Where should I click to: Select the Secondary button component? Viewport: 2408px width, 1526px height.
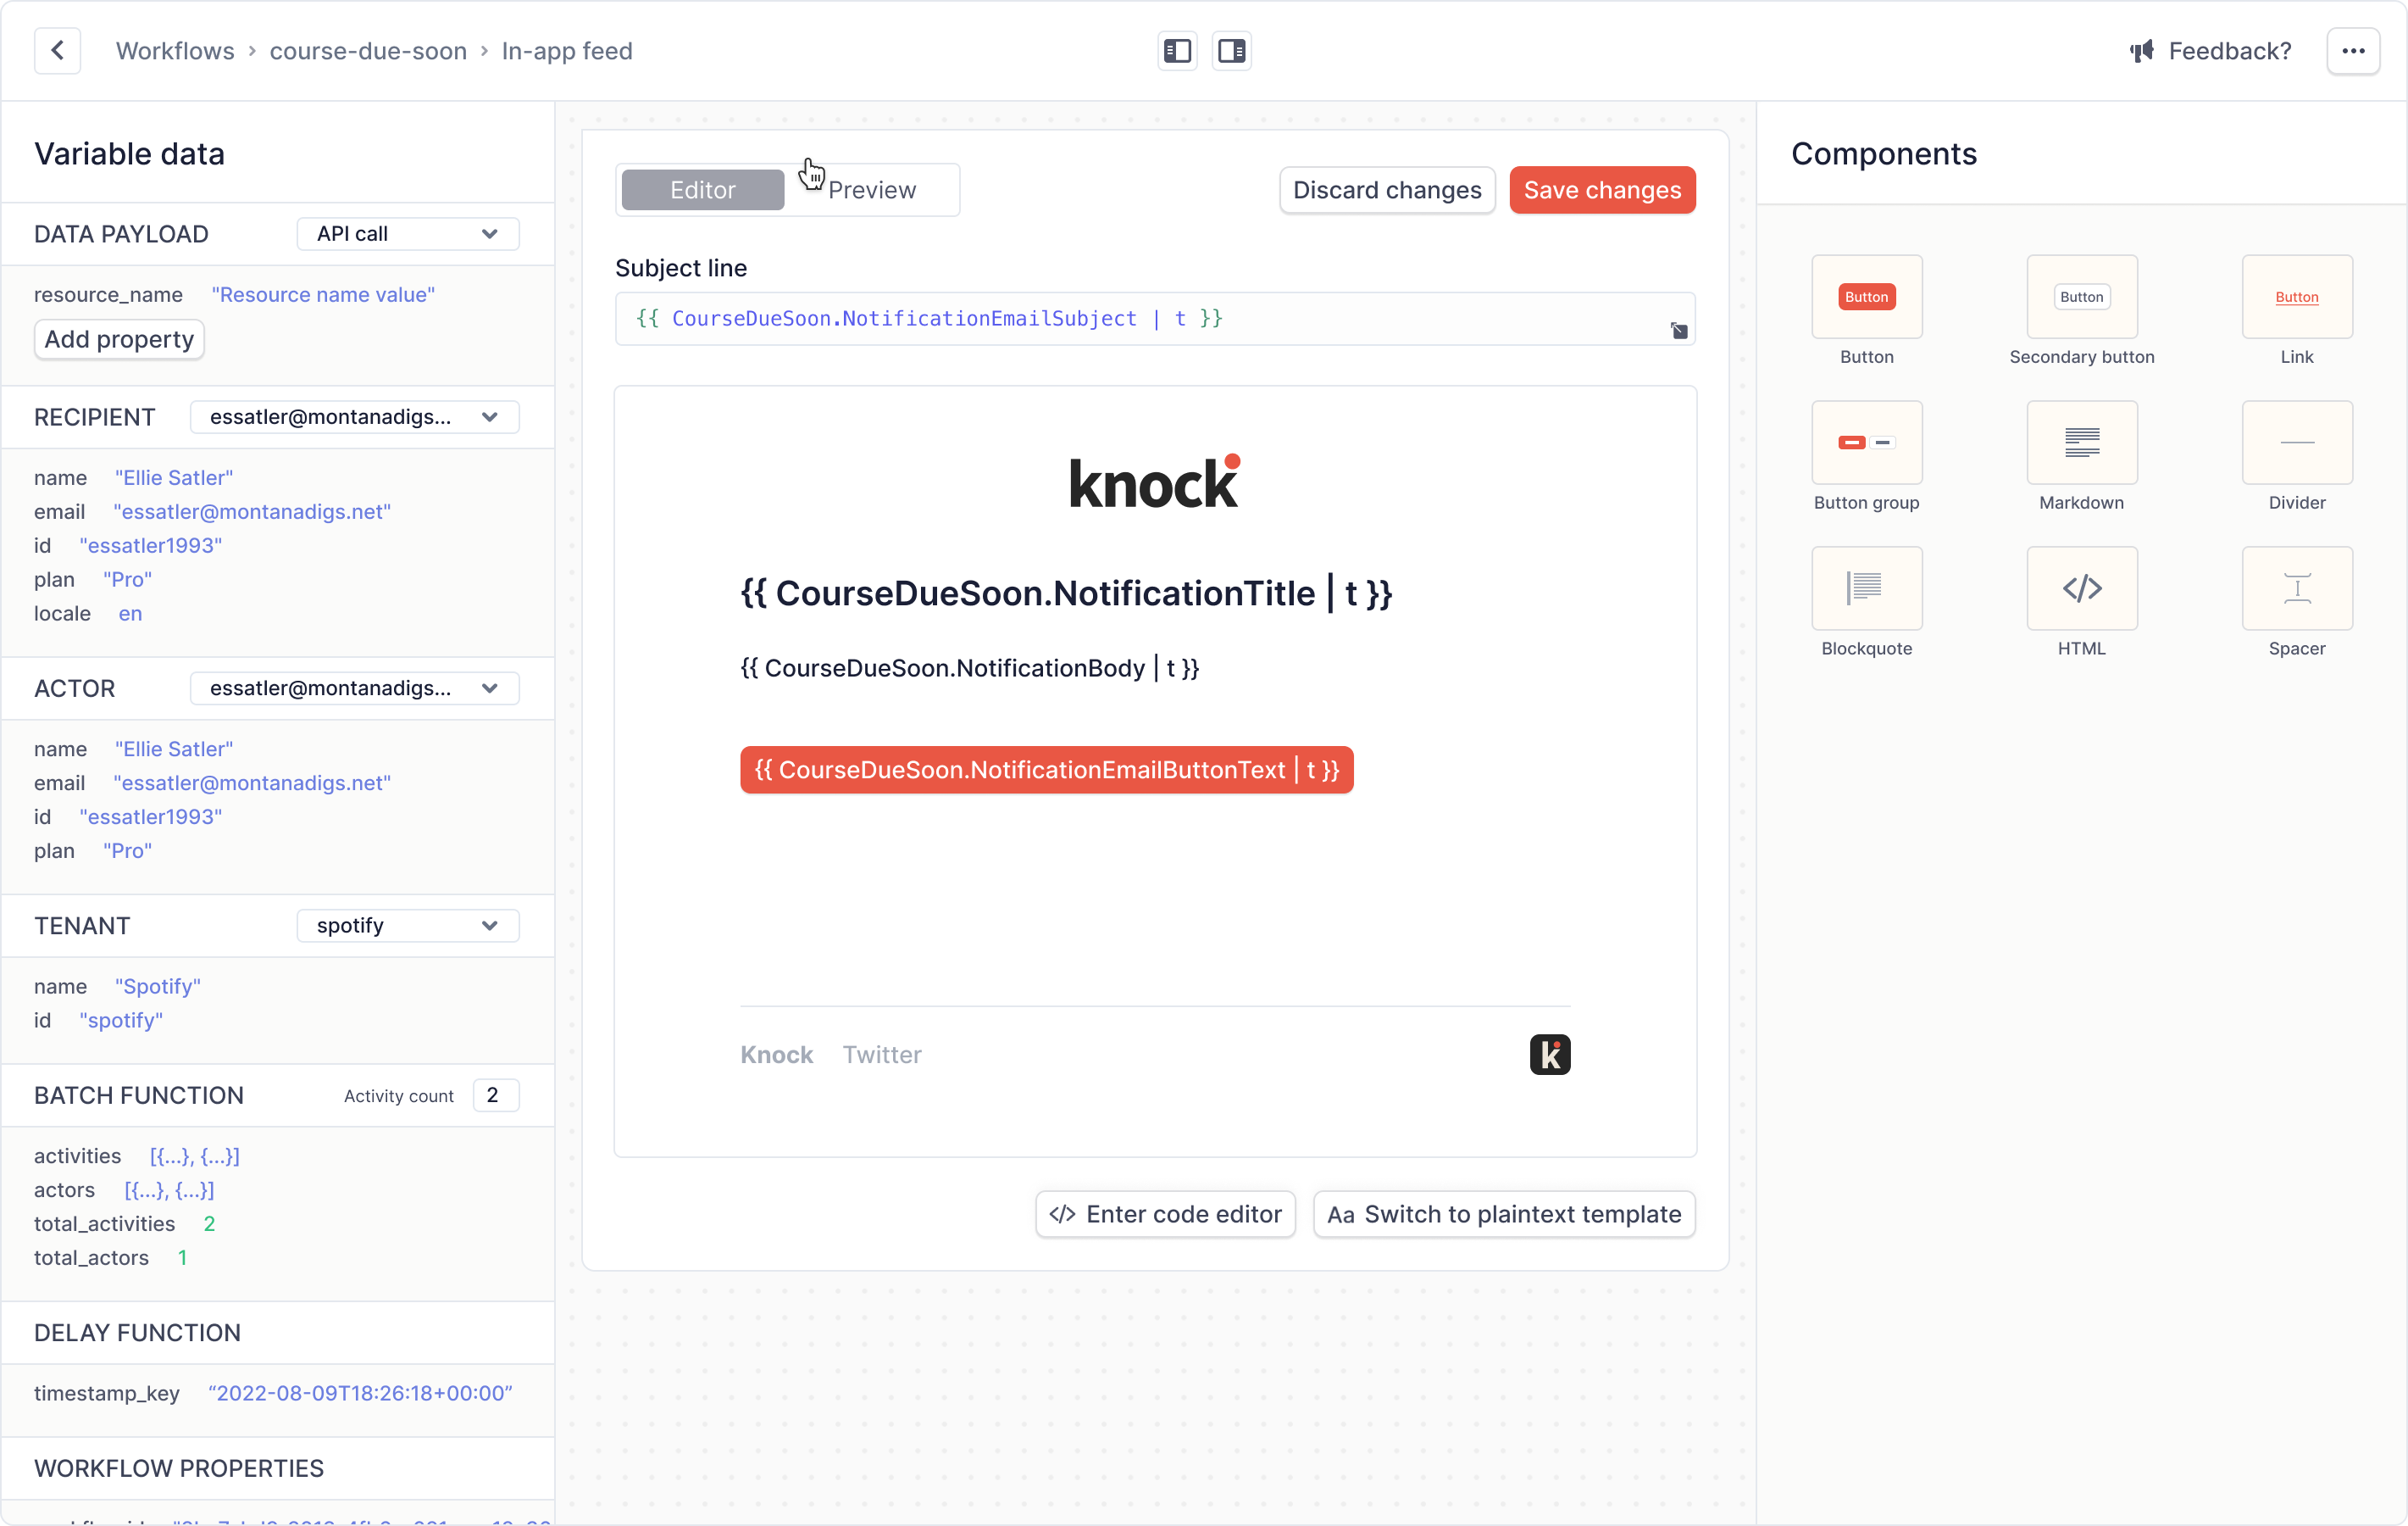pos(2081,296)
